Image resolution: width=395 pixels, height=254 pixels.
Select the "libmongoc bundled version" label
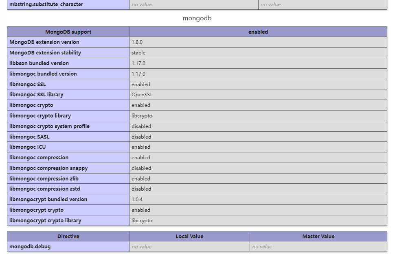coord(43,74)
